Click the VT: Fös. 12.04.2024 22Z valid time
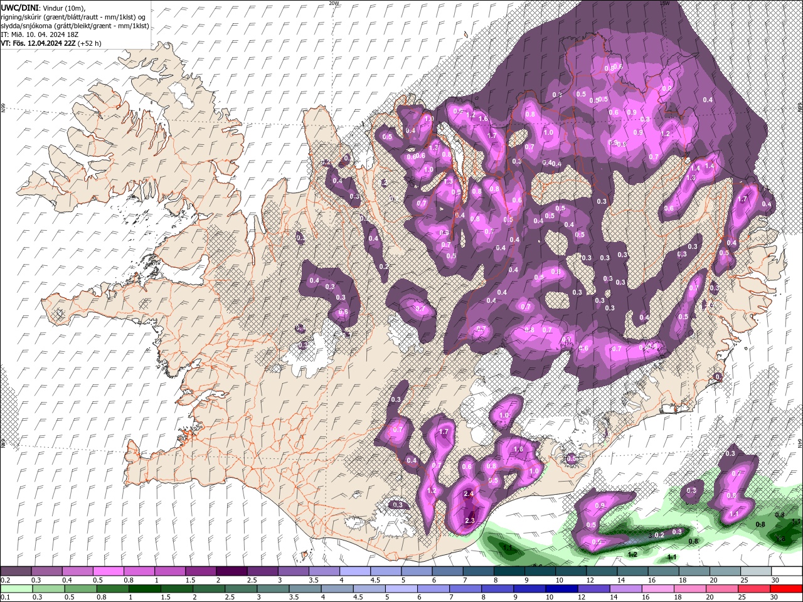The width and height of the screenshot is (803, 602). [x=38, y=43]
